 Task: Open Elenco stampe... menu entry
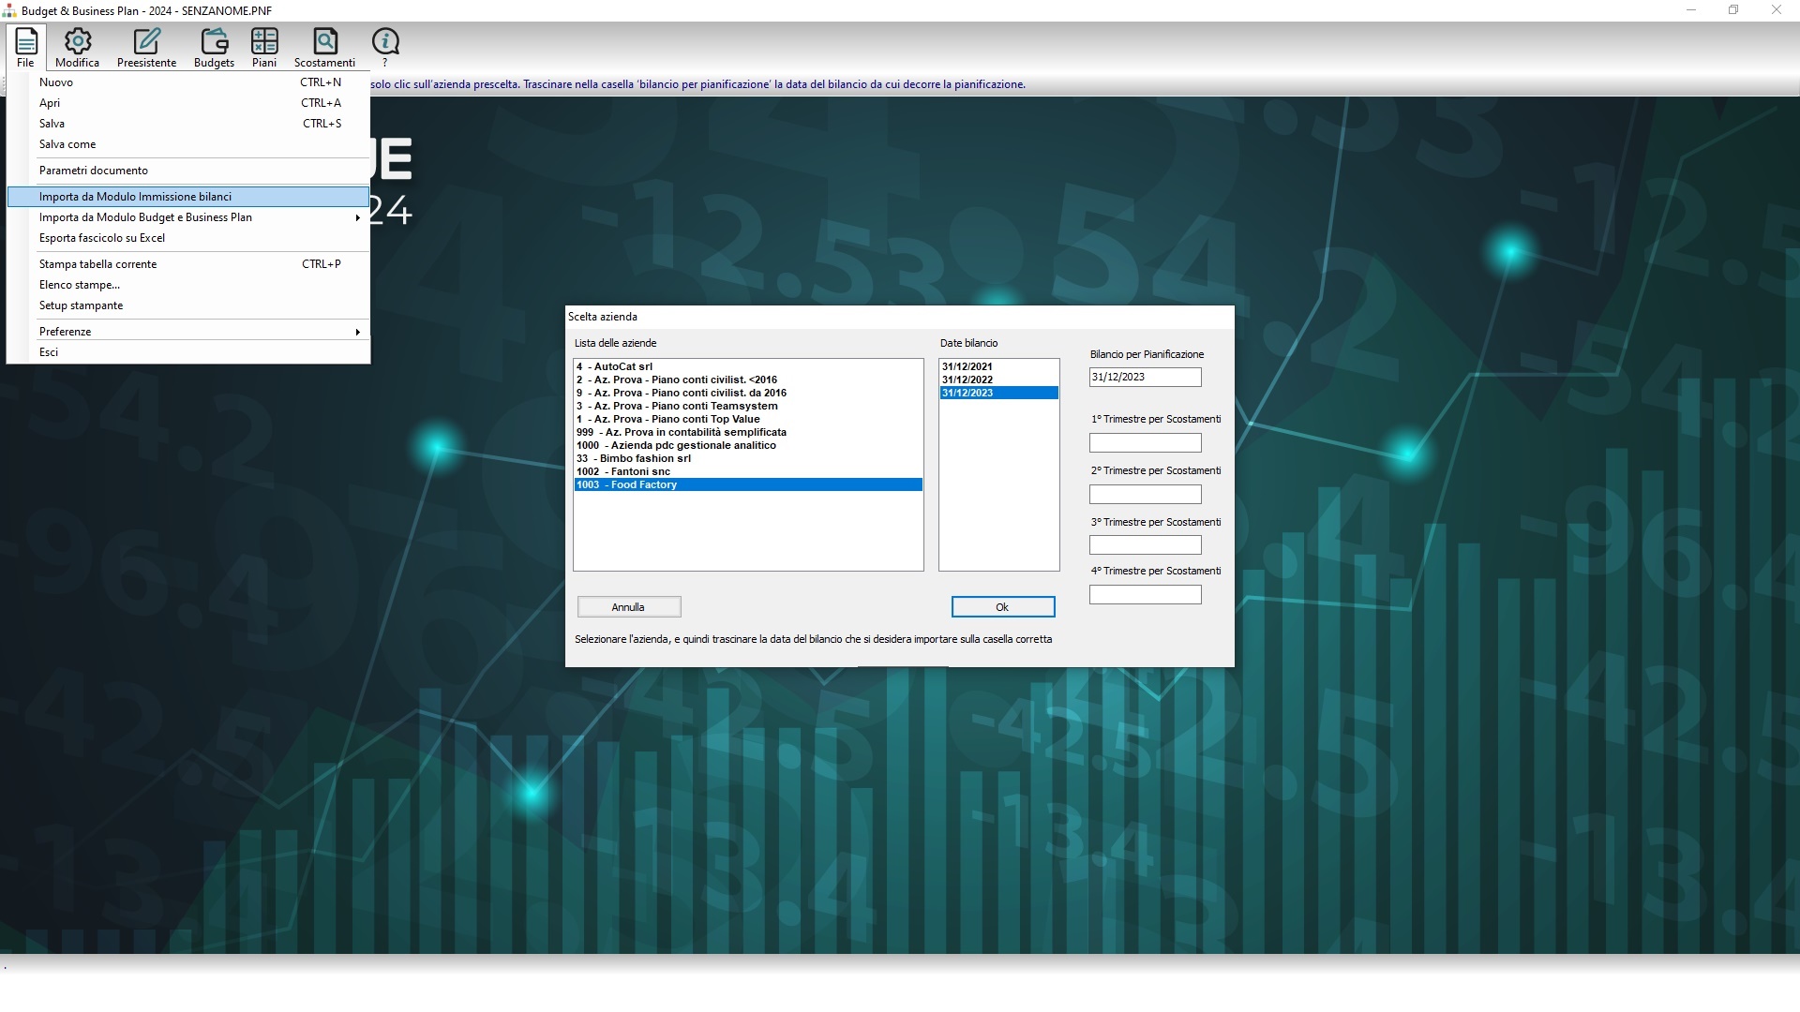click(x=188, y=285)
